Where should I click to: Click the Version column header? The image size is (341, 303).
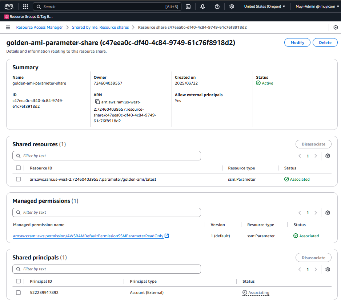coord(218,225)
